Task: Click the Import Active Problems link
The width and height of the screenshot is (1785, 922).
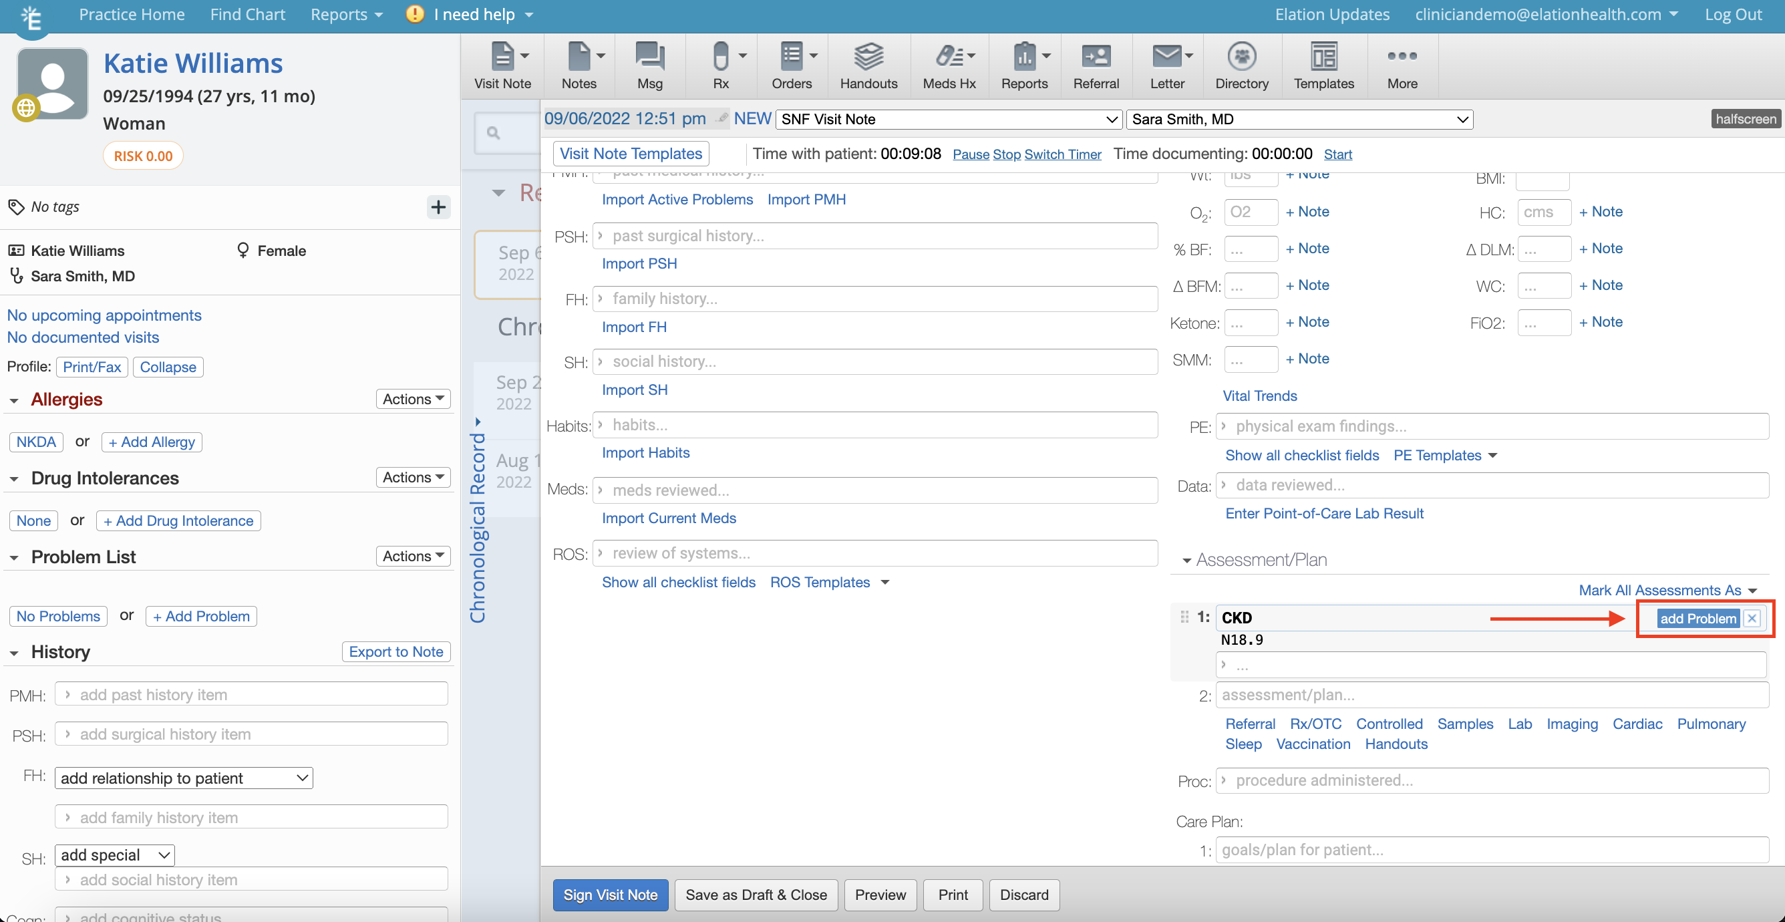Action: (677, 200)
